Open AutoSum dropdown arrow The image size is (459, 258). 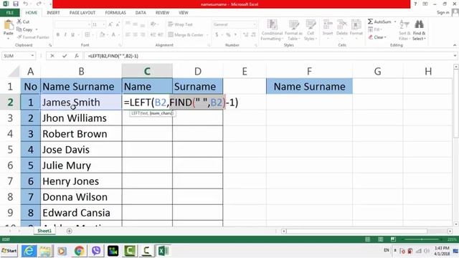395,21
